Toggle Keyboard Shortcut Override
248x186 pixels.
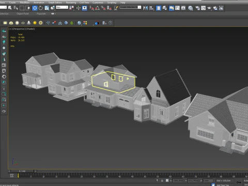pos(84,8)
